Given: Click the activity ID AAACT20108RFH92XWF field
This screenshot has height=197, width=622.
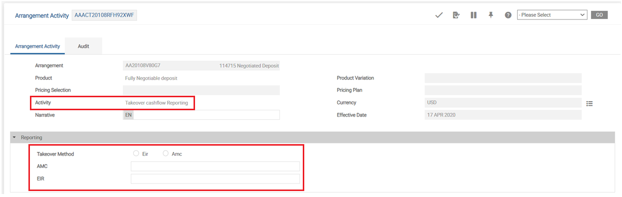Looking at the screenshot, I should tap(104, 15).
